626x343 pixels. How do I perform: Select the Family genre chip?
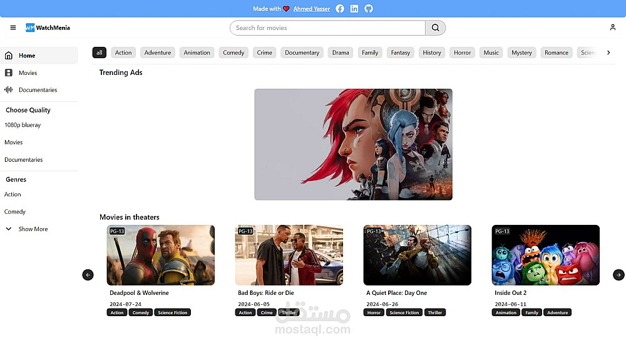pos(370,52)
